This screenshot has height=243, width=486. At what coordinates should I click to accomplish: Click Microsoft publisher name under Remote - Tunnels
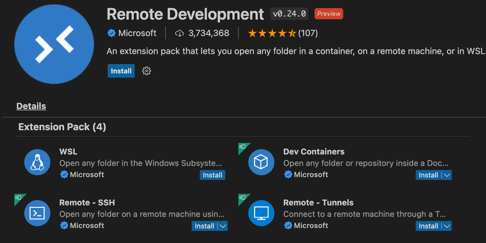tap(311, 225)
